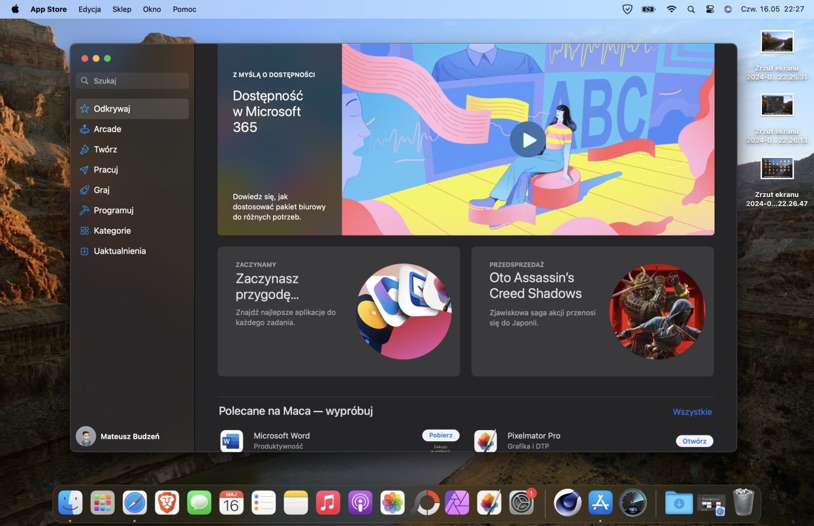Click the Microsoft Word app icon

pos(232,441)
